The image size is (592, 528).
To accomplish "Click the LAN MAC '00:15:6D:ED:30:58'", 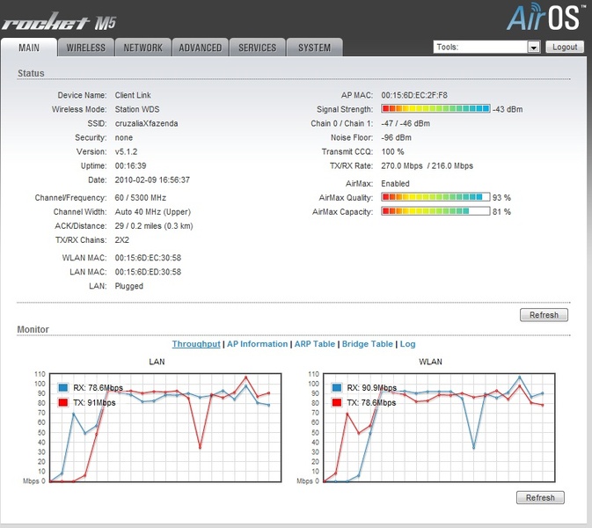I will [x=148, y=272].
